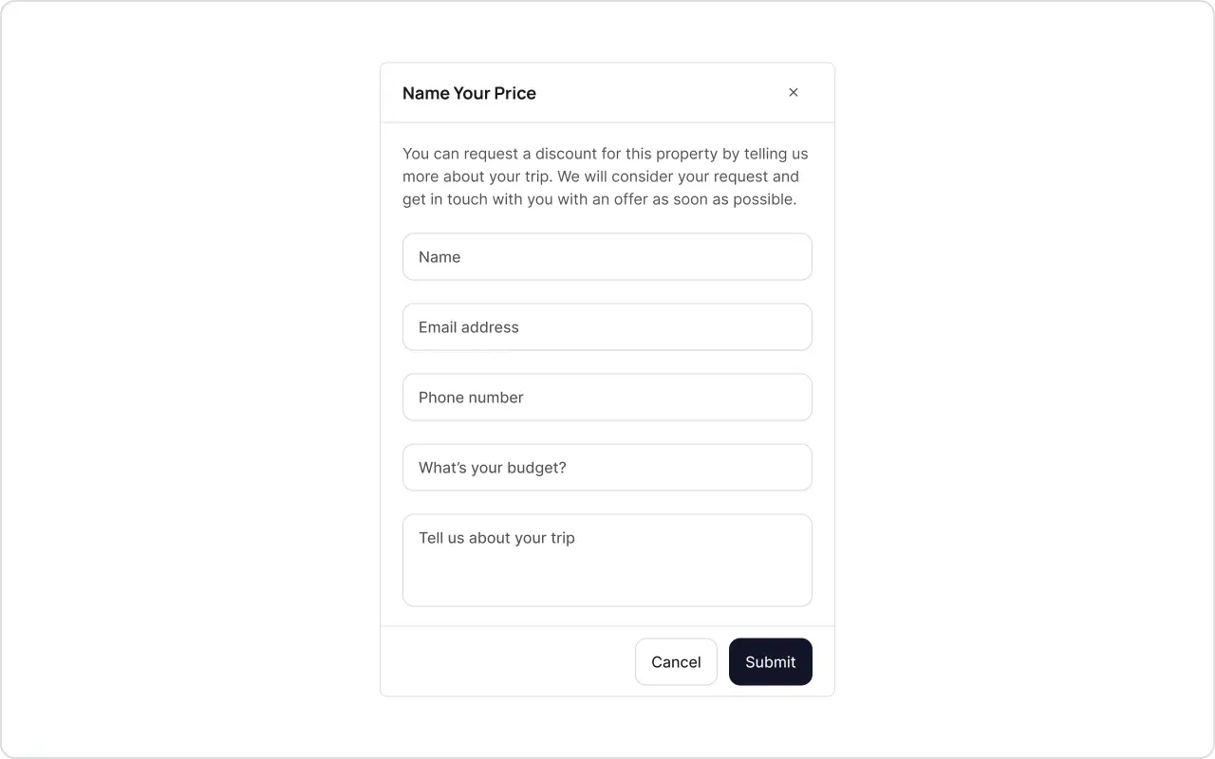Click the "What's your budget?" field
The image size is (1215, 759).
click(607, 468)
